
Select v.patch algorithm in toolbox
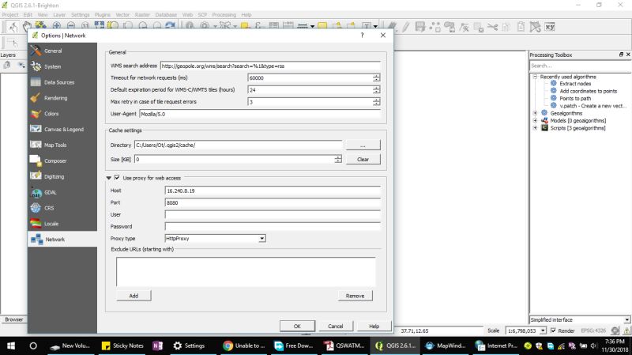click(592, 106)
